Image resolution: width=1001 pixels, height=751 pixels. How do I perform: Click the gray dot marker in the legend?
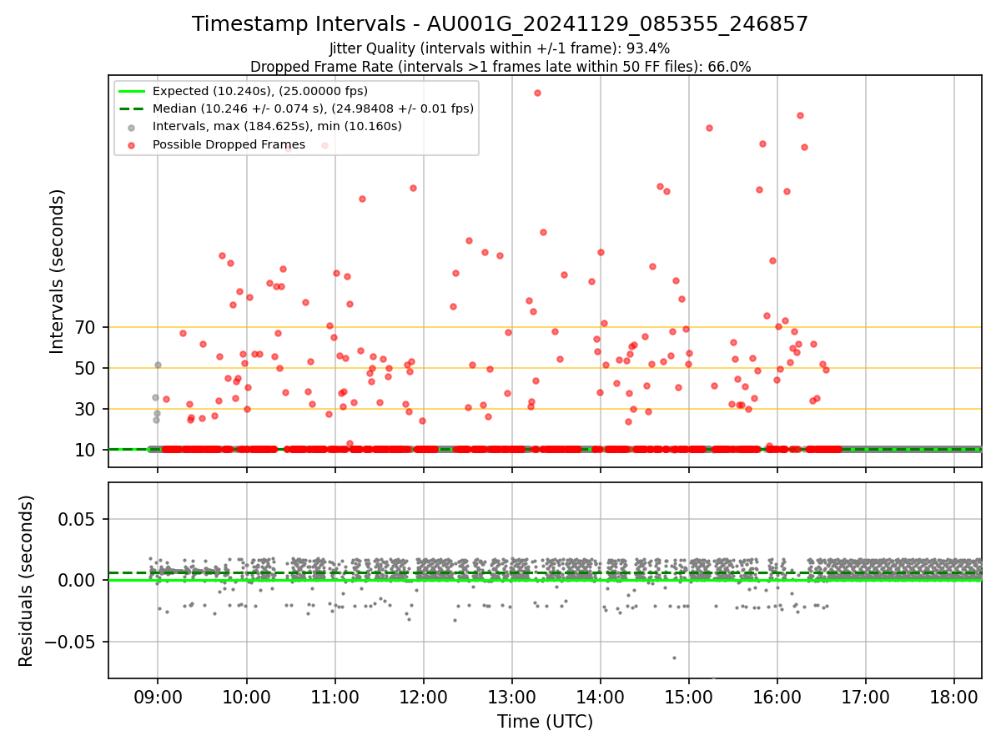pos(132,127)
